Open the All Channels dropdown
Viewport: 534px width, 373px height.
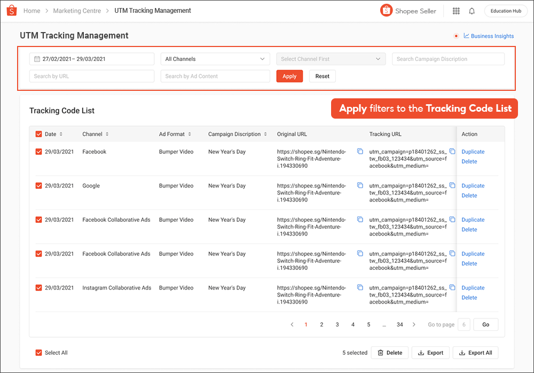215,59
